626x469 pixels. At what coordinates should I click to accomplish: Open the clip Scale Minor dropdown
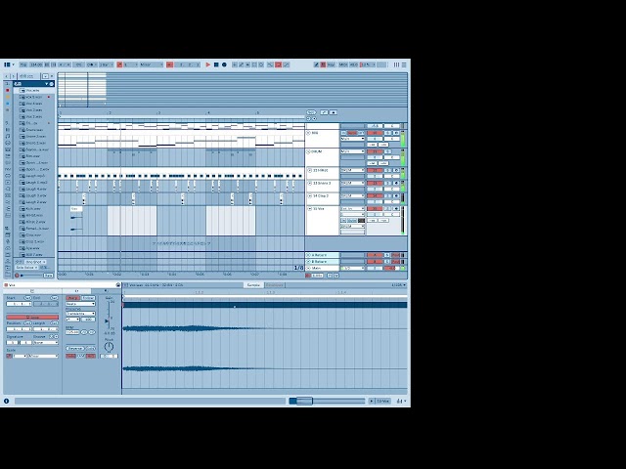pos(43,356)
